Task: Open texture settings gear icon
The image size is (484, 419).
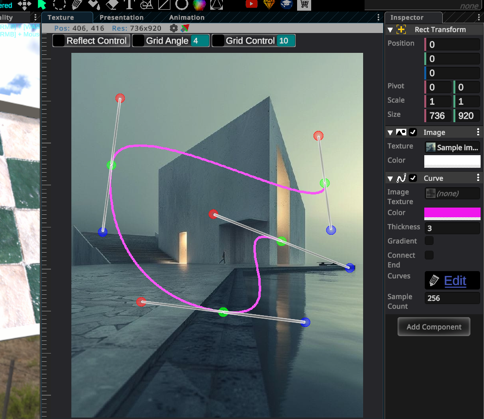Action: pyautogui.click(x=174, y=28)
